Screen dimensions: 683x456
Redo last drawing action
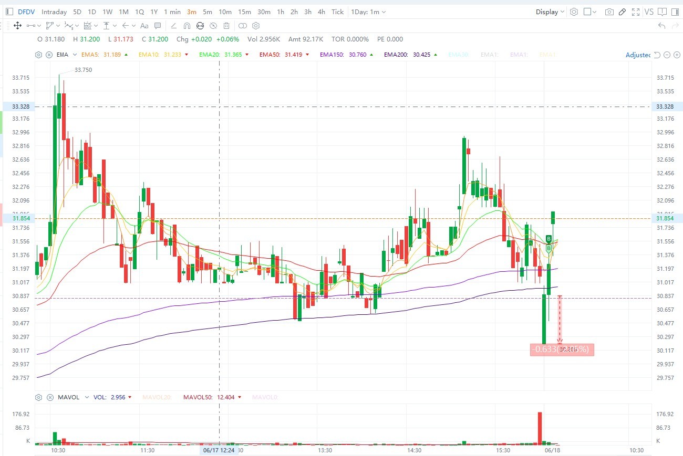tap(675, 26)
